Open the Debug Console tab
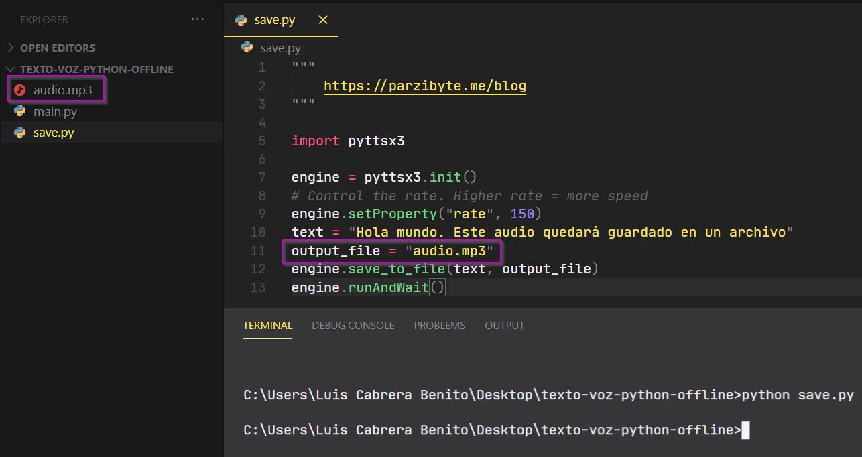Viewport: 862px width, 457px height. (353, 325)
